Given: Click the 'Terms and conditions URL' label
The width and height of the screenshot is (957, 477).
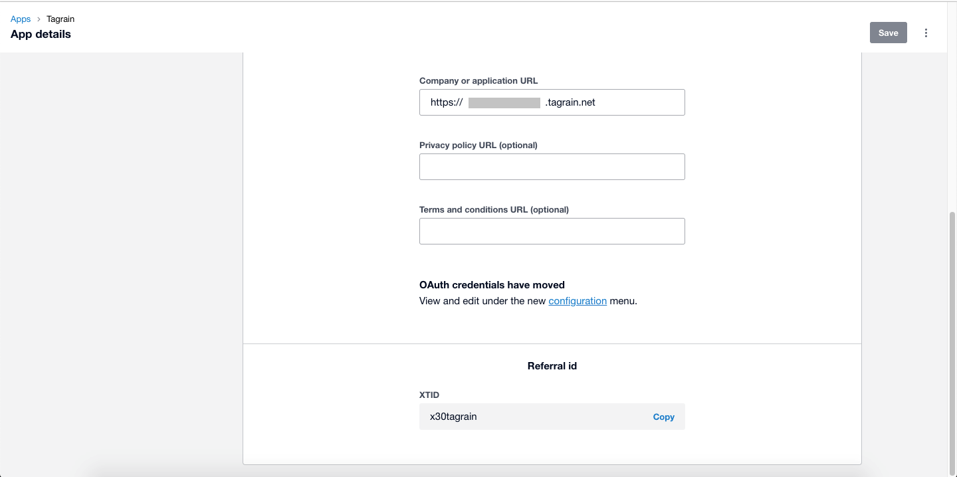Looking at the screenshot, I should pyautogui.click(x=494, y=209).
